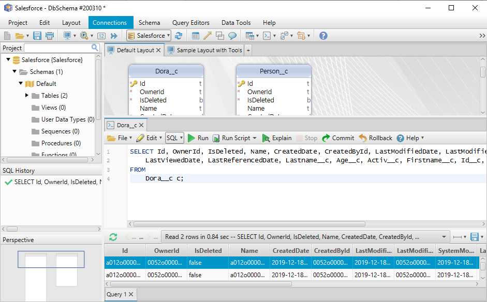Refresh the Salesforce connection using blue arrows icon
The width and height of the screenshot is (487, 302).
[x=179, y=36]
